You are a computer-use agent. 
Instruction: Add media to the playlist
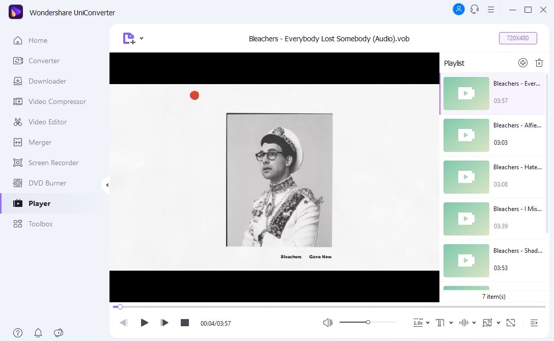522,63
